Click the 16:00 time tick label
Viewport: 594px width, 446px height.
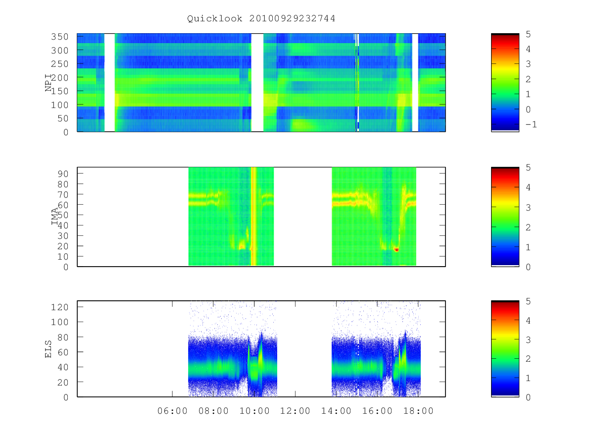coord(377,411)
